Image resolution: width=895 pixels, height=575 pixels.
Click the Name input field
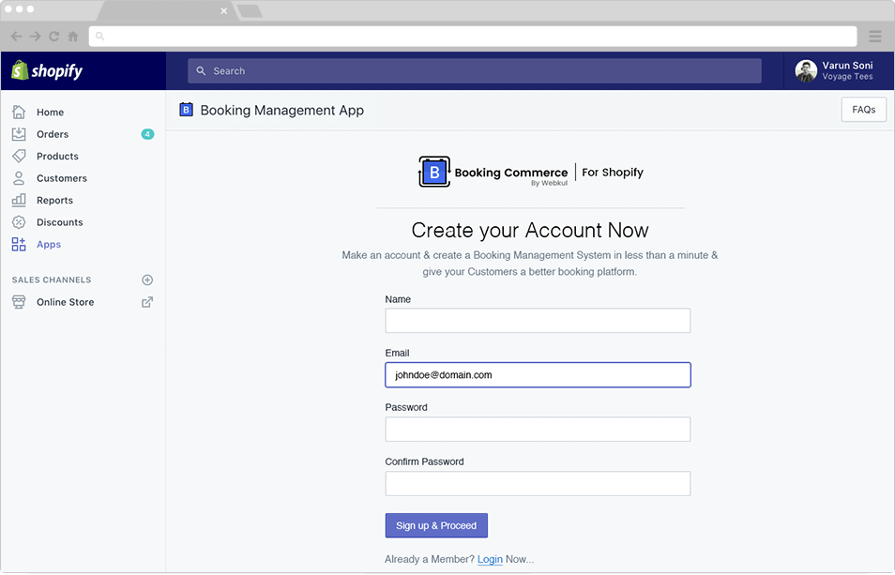538,320
